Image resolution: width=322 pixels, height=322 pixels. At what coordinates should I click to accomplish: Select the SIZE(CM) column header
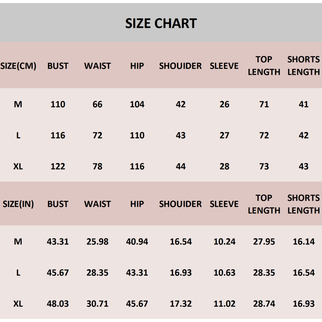click(x=18, y=66)
